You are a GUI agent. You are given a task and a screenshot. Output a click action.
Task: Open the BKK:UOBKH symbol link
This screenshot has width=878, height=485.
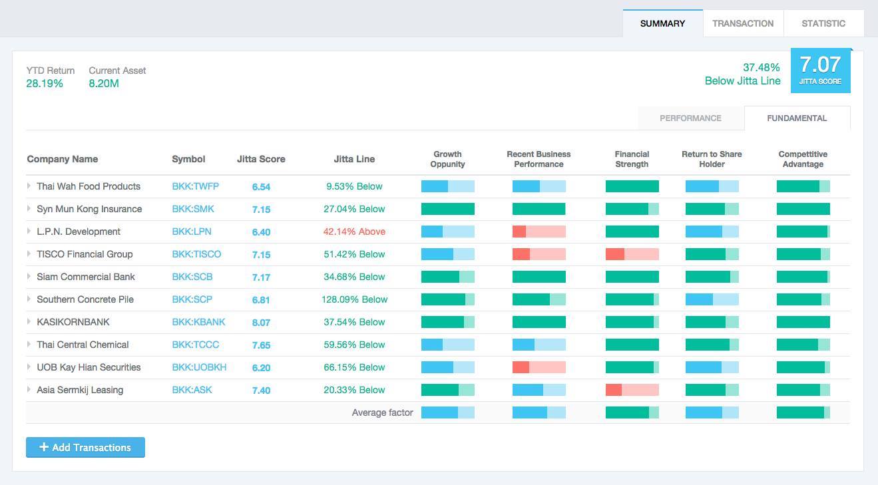click(199, 367)
